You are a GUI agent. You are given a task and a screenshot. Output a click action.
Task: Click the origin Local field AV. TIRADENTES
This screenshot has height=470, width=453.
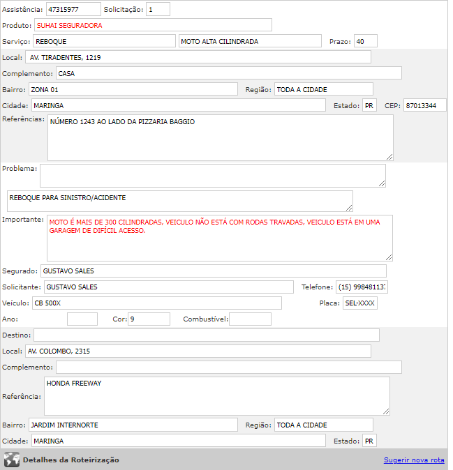pos(198,57)
